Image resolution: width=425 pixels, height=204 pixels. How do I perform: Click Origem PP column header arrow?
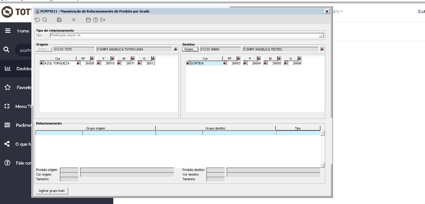coord(92,58)
